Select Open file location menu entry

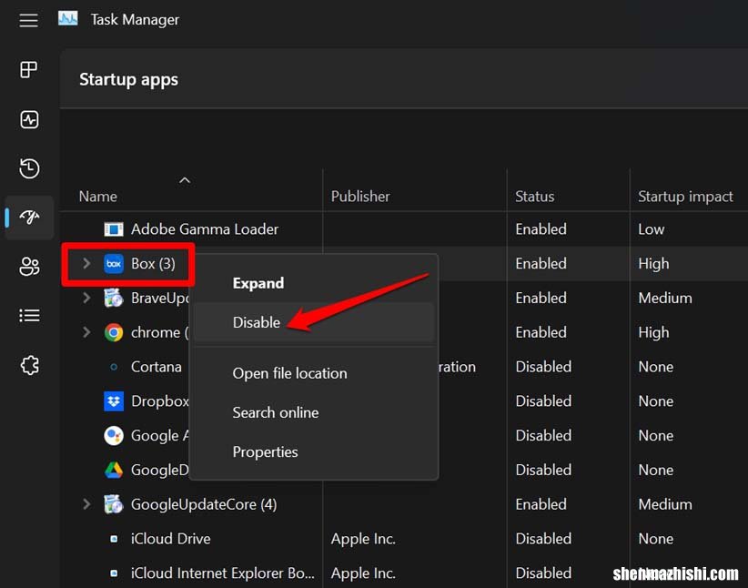coord(289,373)
